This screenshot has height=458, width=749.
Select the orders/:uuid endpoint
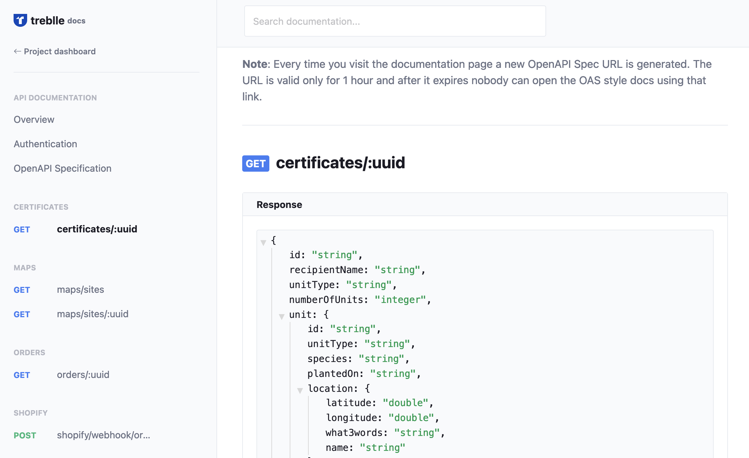[83, 375]
